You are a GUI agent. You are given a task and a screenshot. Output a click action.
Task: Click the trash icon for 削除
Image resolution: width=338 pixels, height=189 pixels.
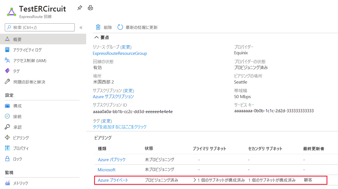click(98, 27)
